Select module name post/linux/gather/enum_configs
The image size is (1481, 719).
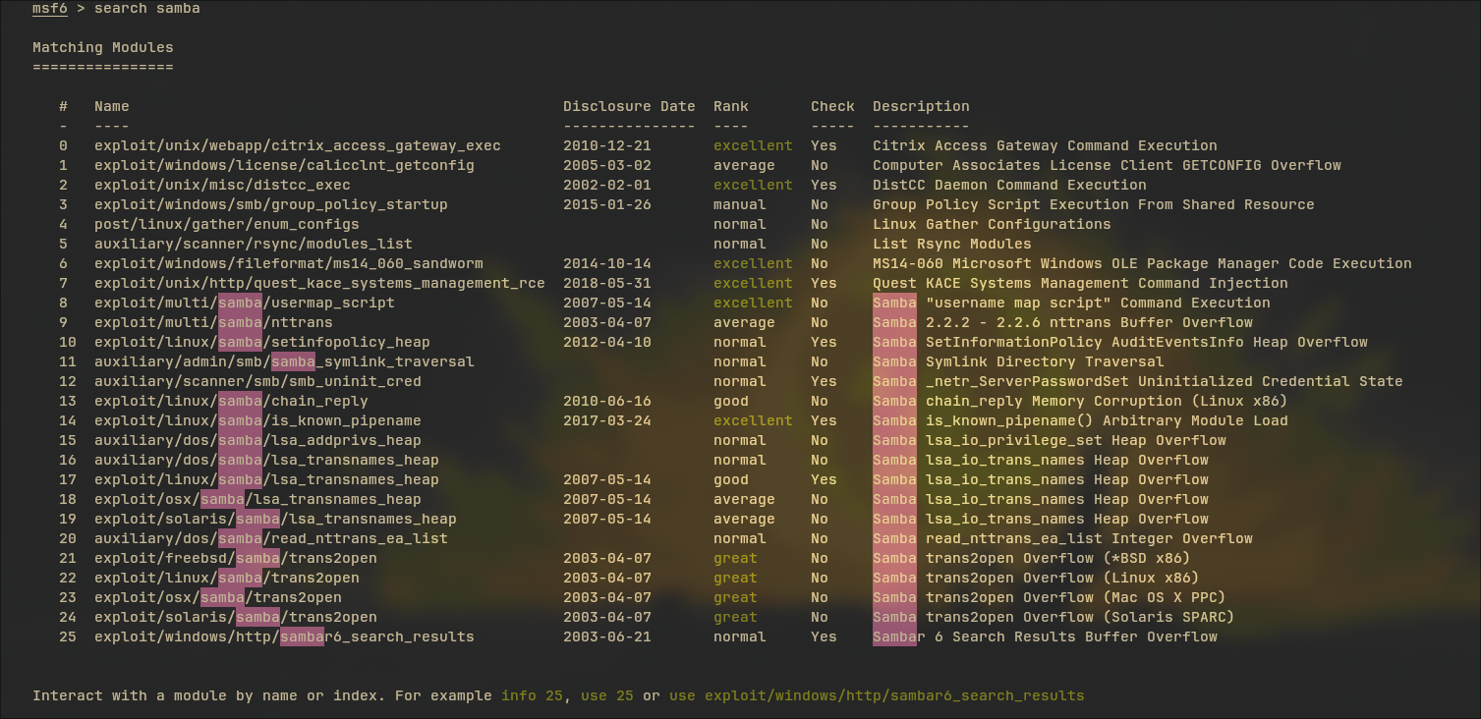(227, 224)
